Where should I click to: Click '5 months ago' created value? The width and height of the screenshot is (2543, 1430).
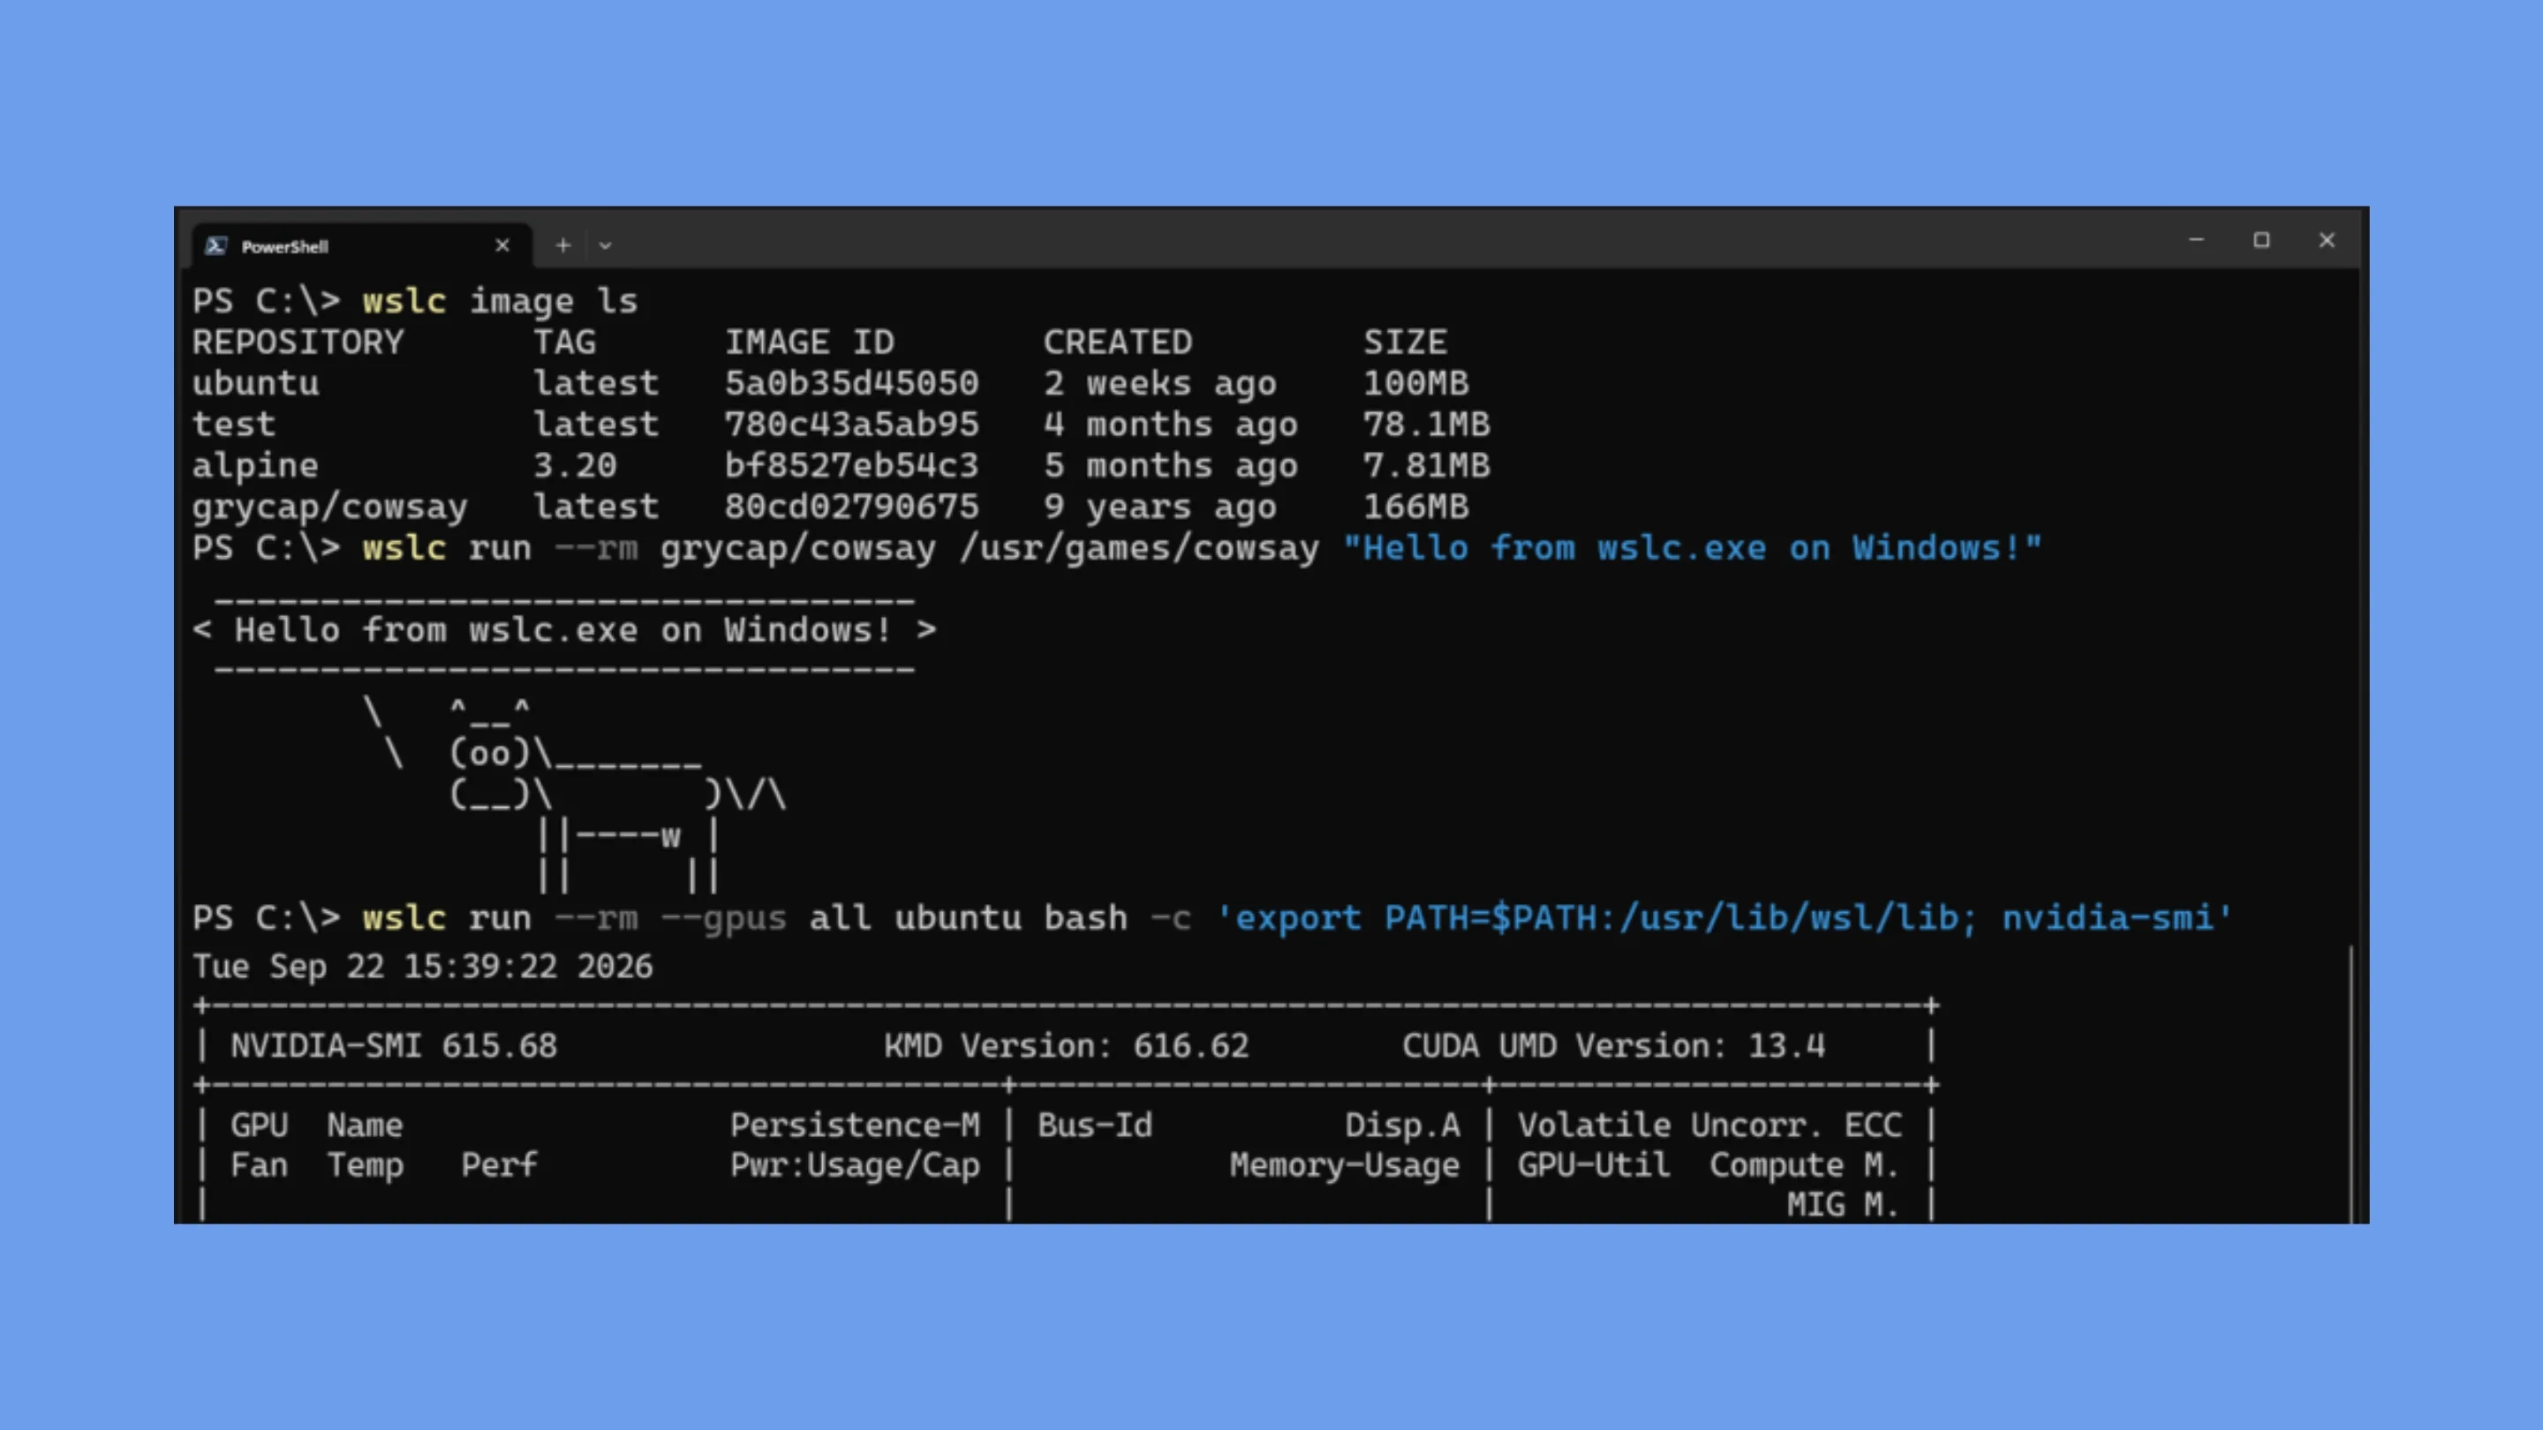pyautogui.click(x=1171, y=466)
